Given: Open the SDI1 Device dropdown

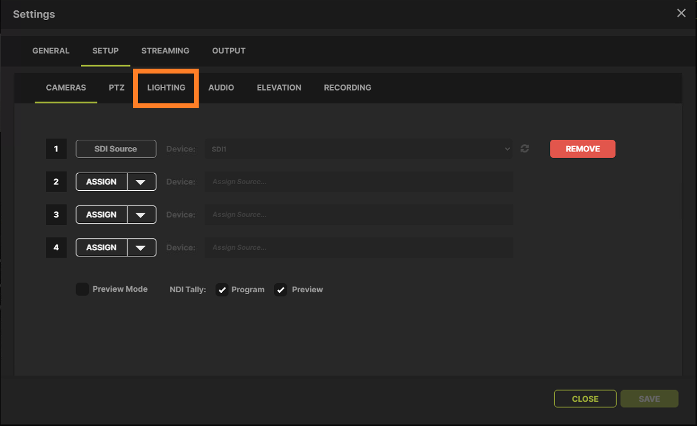Looking at the screenshot, I should (x=359, y=148).
